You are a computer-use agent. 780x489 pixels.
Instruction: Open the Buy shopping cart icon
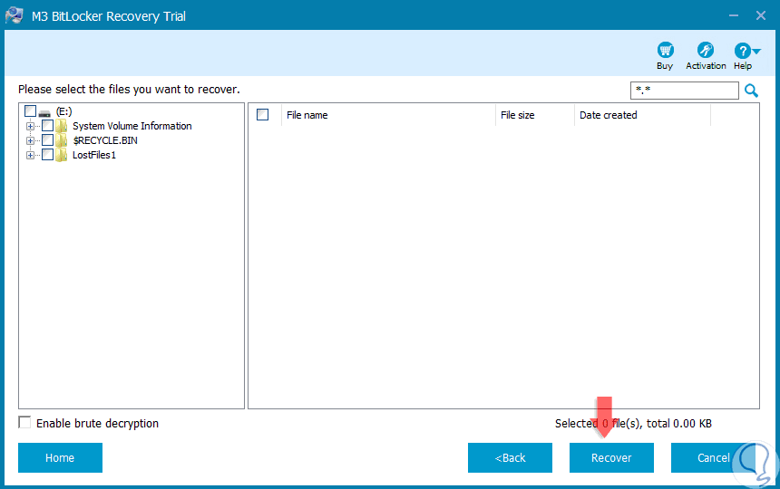[665, 50]
